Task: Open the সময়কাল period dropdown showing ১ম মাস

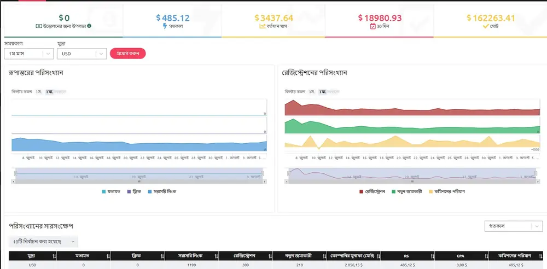Action: [x=28, y=54]
